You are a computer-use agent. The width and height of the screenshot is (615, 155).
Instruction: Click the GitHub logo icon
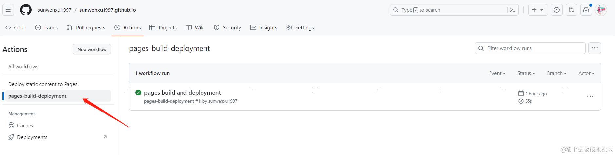pyautogui.click(x=26, y=10)
